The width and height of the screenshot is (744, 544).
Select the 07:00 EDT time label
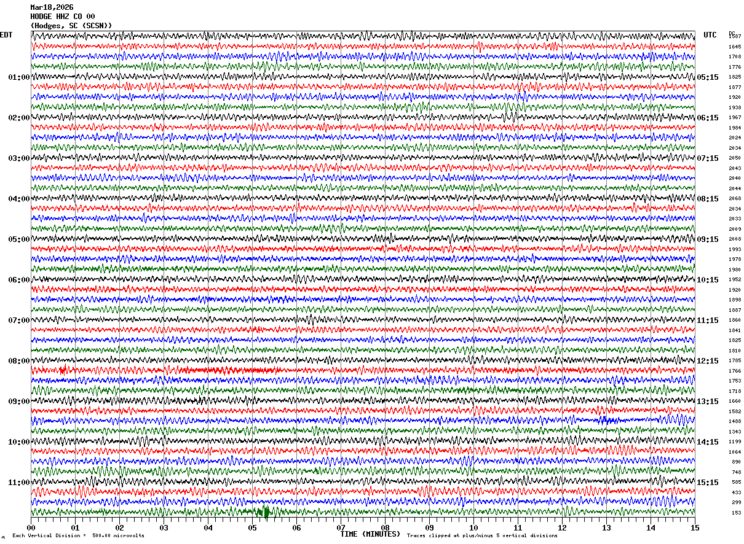tap(19, 321)
